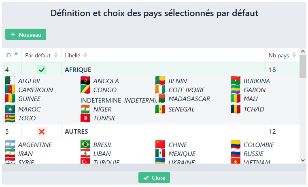Viewport: 308px width, 187px height.
Task: Click the Clore button
Action: click(154, 178)
